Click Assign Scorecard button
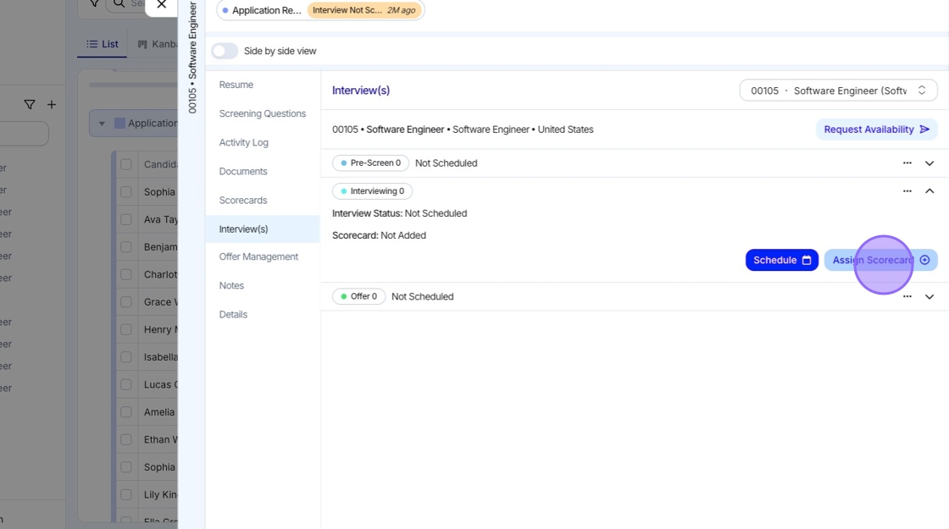 [880, 260]
